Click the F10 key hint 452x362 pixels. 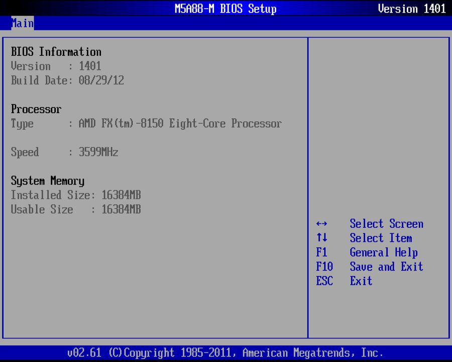pos(324,266)
